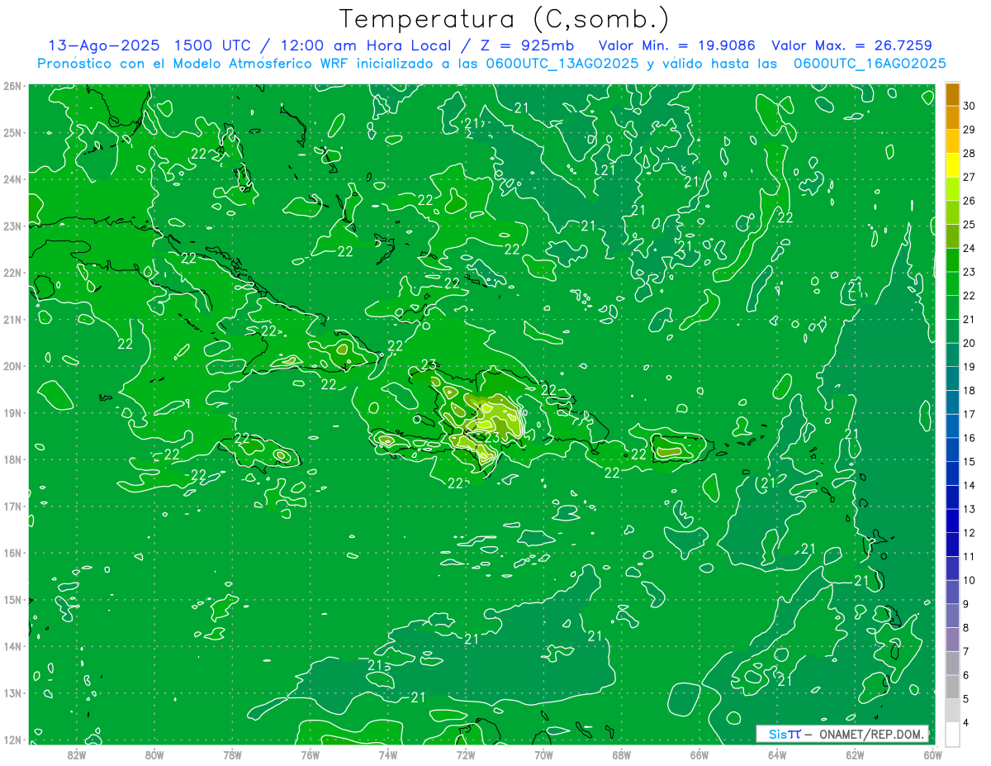
Task: Click the blue legend band between 13 and 14
Action: [x=952, y=497]
